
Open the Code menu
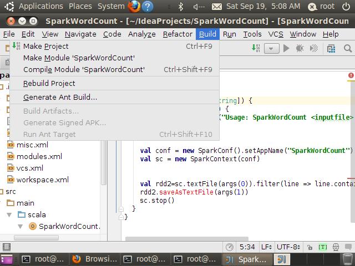tap(112, 34)
